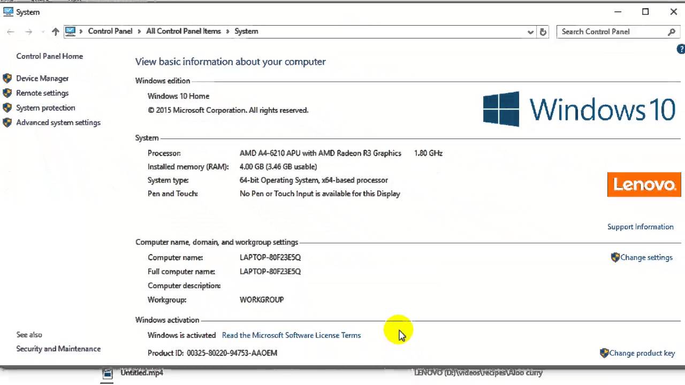Image resolution: width=685 pixels, height=385 pixels.
Task: Click the Microsoft Corporation copyright line
Action: click(x=228, y=110)
